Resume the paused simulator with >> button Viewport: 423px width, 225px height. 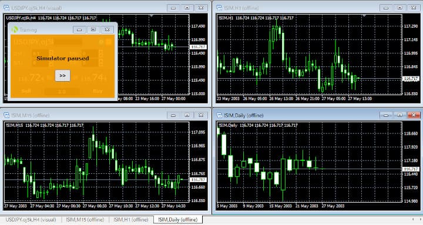[62, 76]
